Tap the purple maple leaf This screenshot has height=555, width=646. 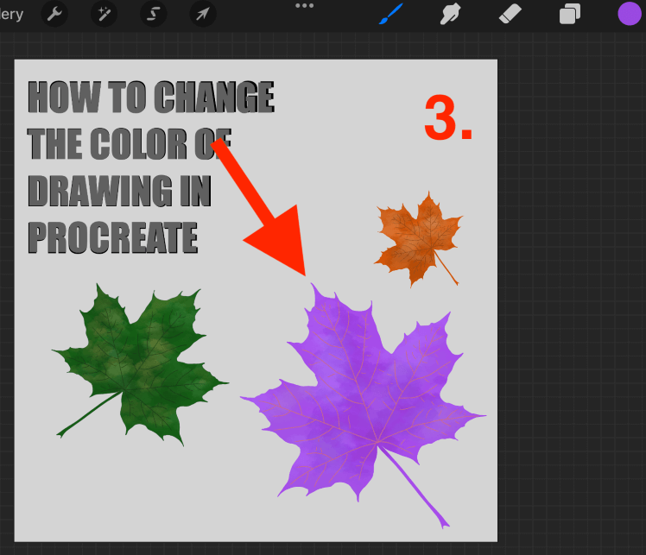(364, 406)
